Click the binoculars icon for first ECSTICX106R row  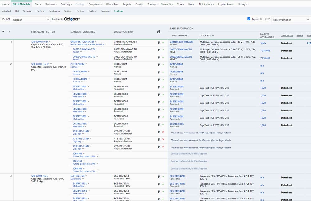coord(159,87)
